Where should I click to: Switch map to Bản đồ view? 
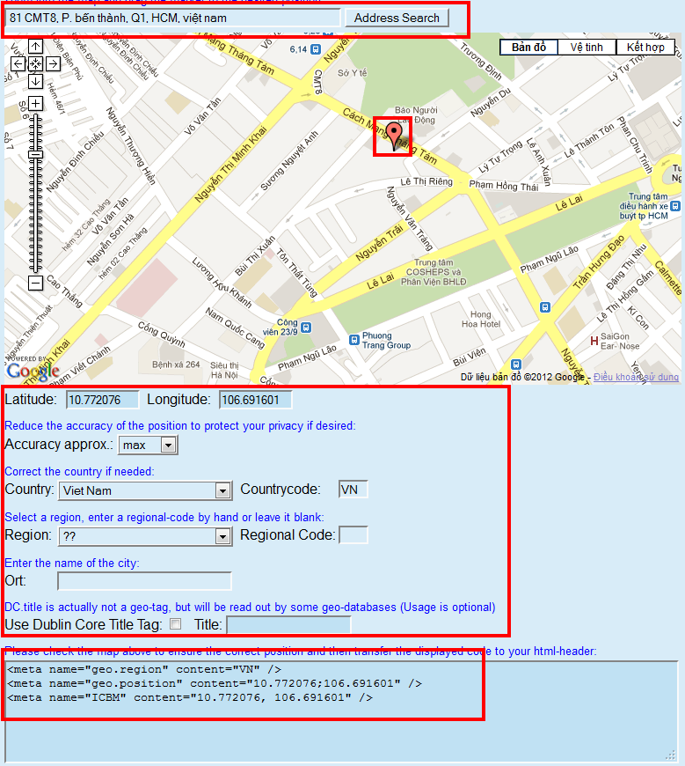[x=528, y=48]
